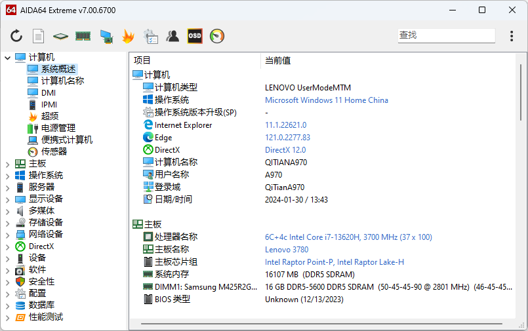Open the OSD panel icon

point(195,36)
